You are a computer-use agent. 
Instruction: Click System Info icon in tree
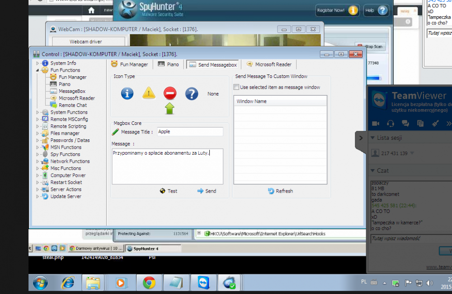[x=45, y=63]
